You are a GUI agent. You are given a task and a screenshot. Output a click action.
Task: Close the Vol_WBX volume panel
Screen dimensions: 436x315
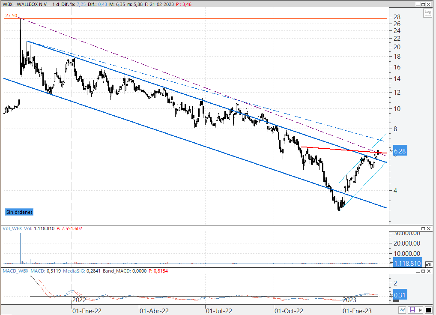(429, 229)
